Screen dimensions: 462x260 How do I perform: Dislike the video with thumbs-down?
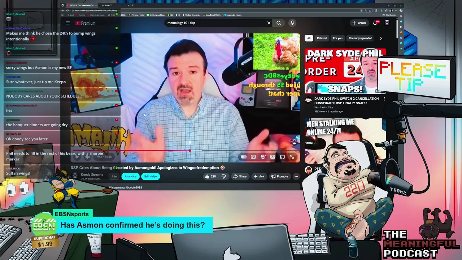click(x=223, y=177)
